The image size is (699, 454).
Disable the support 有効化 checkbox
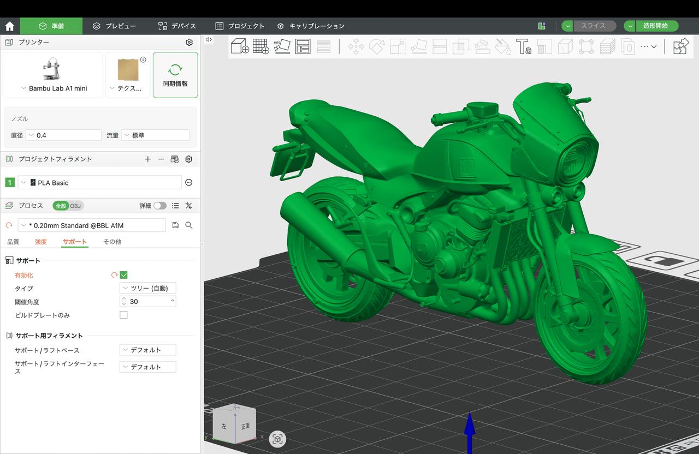pos(123,275)
